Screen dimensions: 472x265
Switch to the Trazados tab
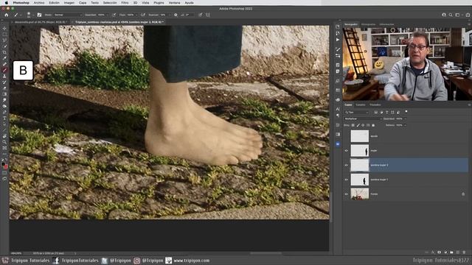375,105
